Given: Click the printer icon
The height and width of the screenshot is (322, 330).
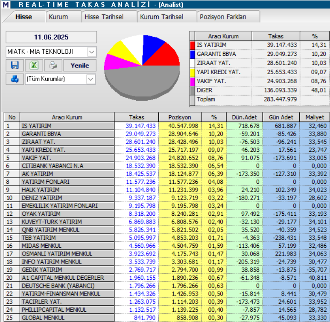Looking at the screenshot, I should point(53,65).
